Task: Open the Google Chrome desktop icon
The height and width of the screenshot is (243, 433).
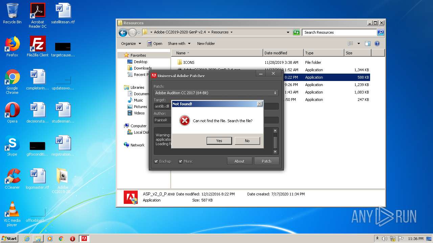Action: tap(12, 82)
